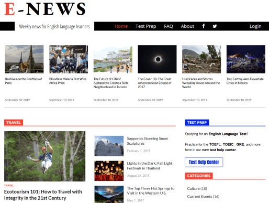Open the About menu item
The width and height of the screenshot is (269, 203).
[187, 26]
